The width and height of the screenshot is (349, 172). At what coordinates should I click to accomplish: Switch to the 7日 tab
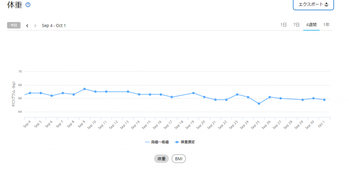pos(297,25)
